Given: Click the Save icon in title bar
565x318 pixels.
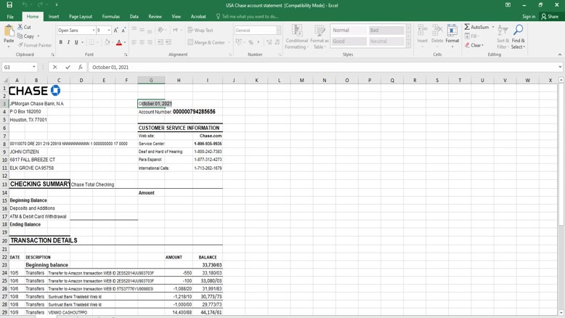Looking at the screenshot, I should [x=9, y=5].
